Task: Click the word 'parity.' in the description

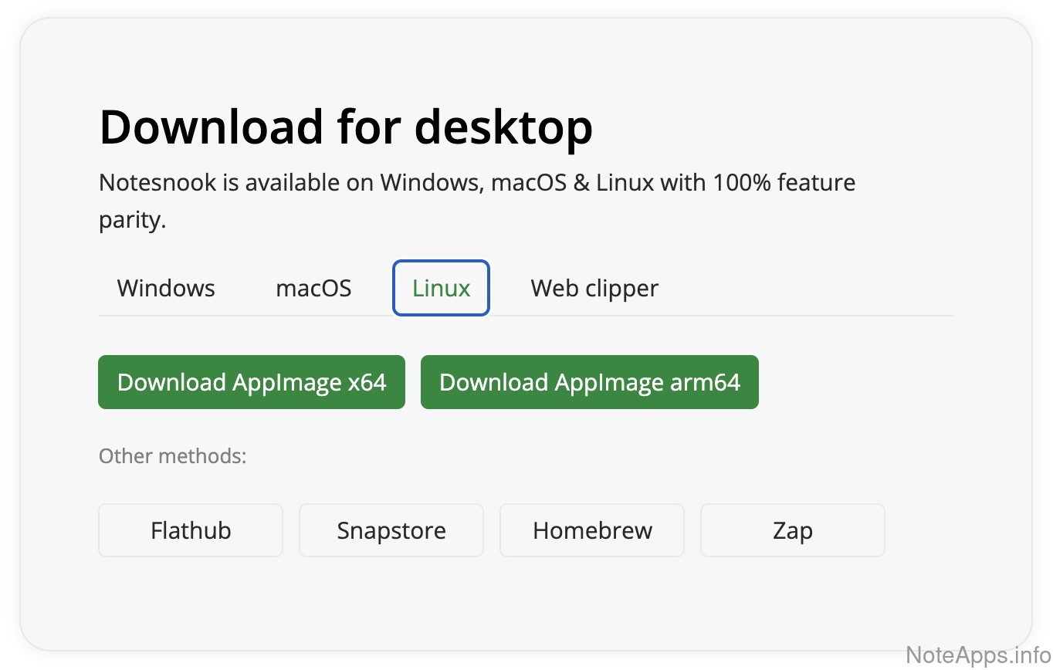Action: click(x=132, y=221)
